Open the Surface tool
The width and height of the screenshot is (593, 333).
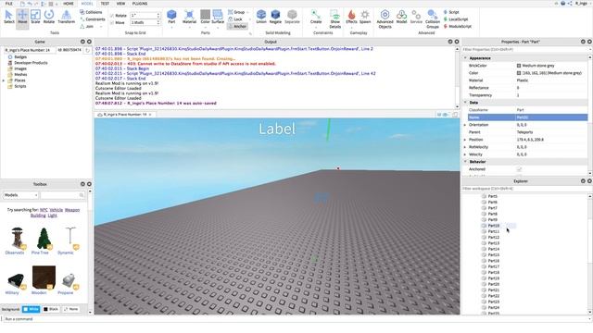tap(218, 18)
